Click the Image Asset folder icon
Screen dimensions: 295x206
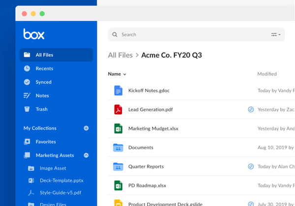pyautogui.click(x=31, y=168)
